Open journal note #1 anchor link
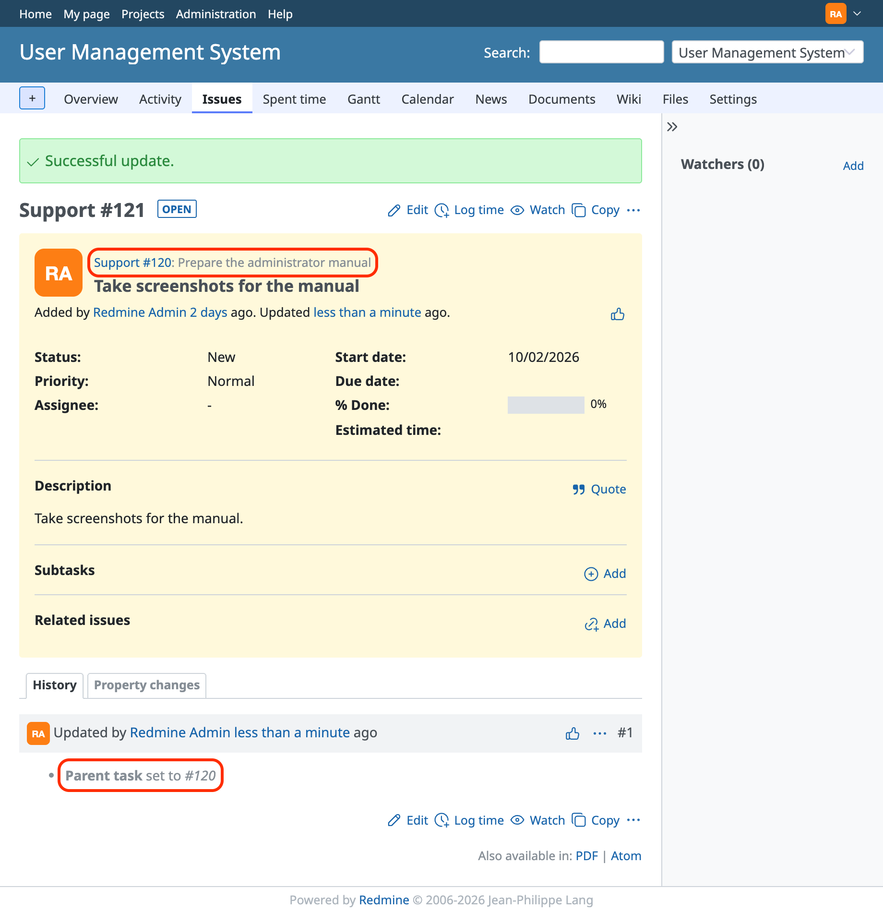 625,733
